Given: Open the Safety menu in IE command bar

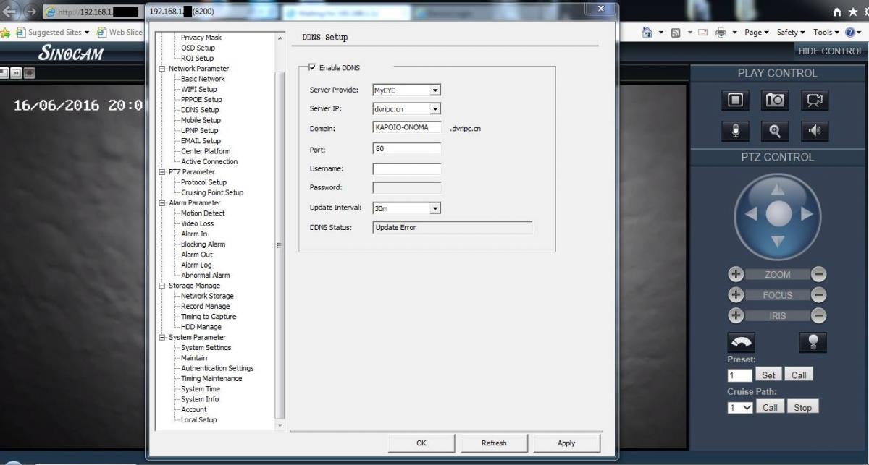Looking at the screenshot, I should pos(791,33).
